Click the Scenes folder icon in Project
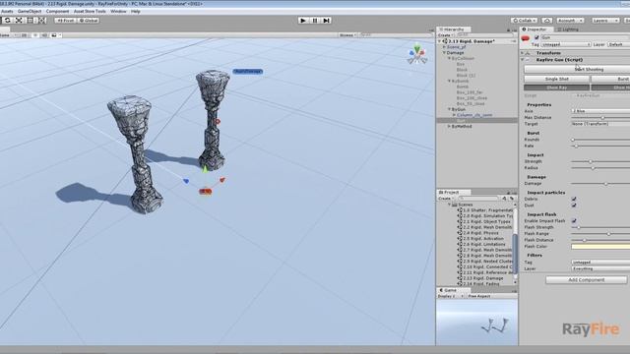 [x=455, y=205]
